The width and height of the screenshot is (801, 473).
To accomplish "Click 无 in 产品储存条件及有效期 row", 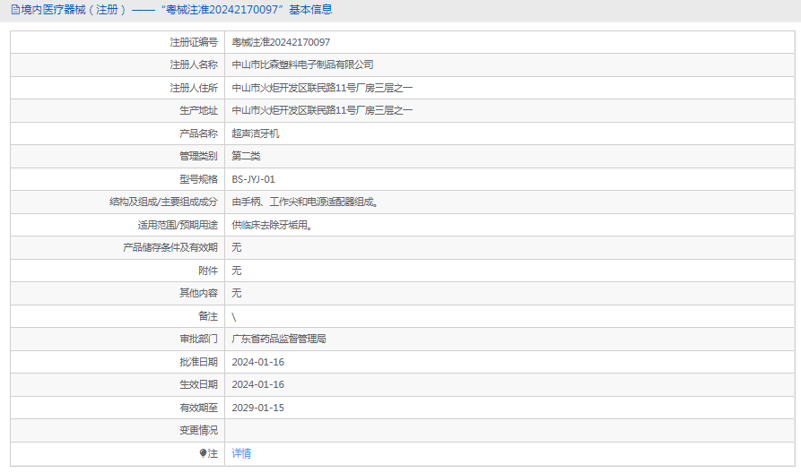I will [x=237, y=247].
